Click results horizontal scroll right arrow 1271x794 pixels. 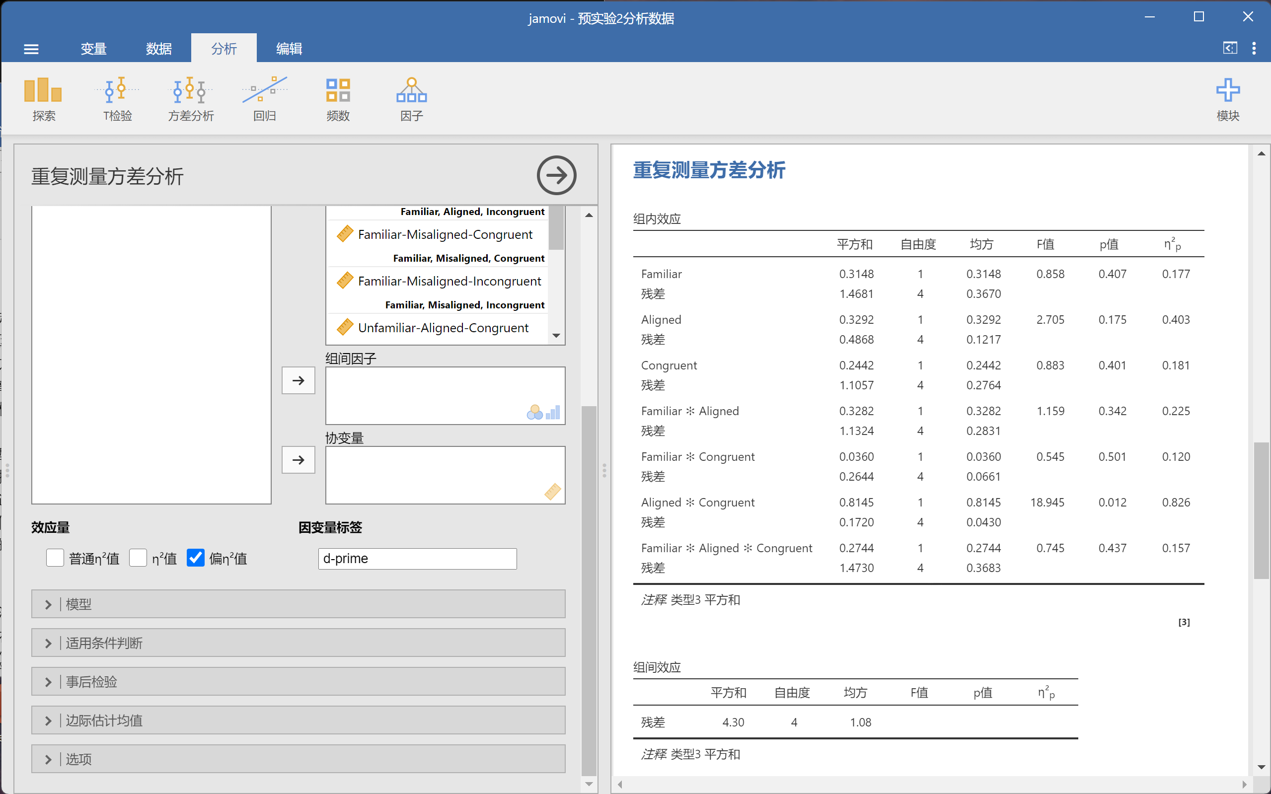[x=1244, y=785]
